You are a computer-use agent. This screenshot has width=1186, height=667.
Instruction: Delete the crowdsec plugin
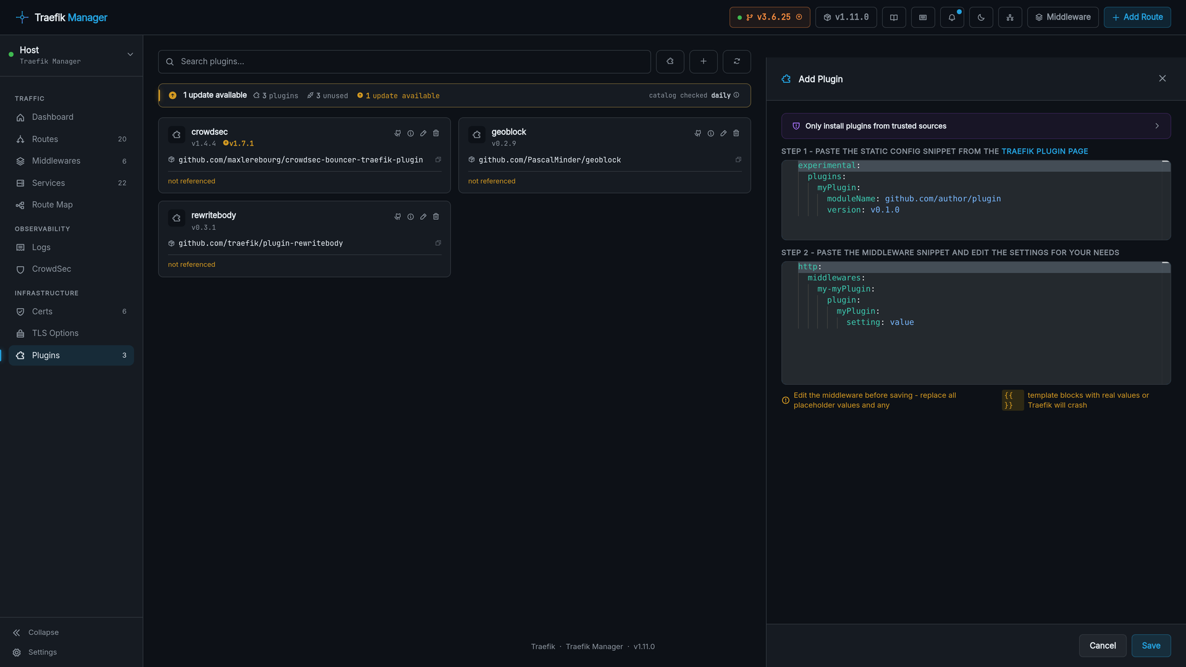tap(436, 133)
